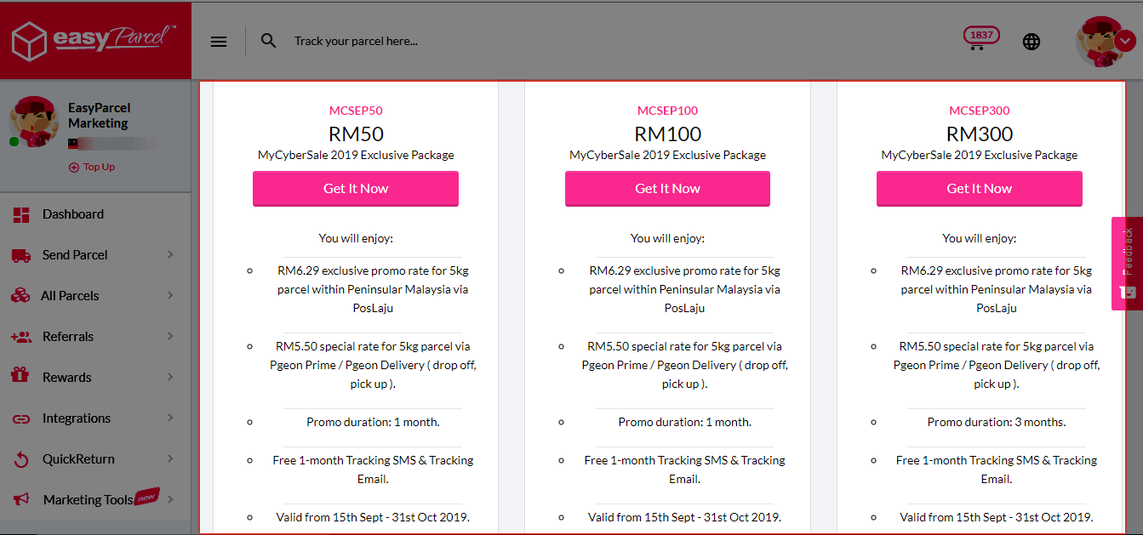This screenshot has width=1143, height=535.
Task: Click Get It Now for the RM300 package
Action: coord(979,189)
